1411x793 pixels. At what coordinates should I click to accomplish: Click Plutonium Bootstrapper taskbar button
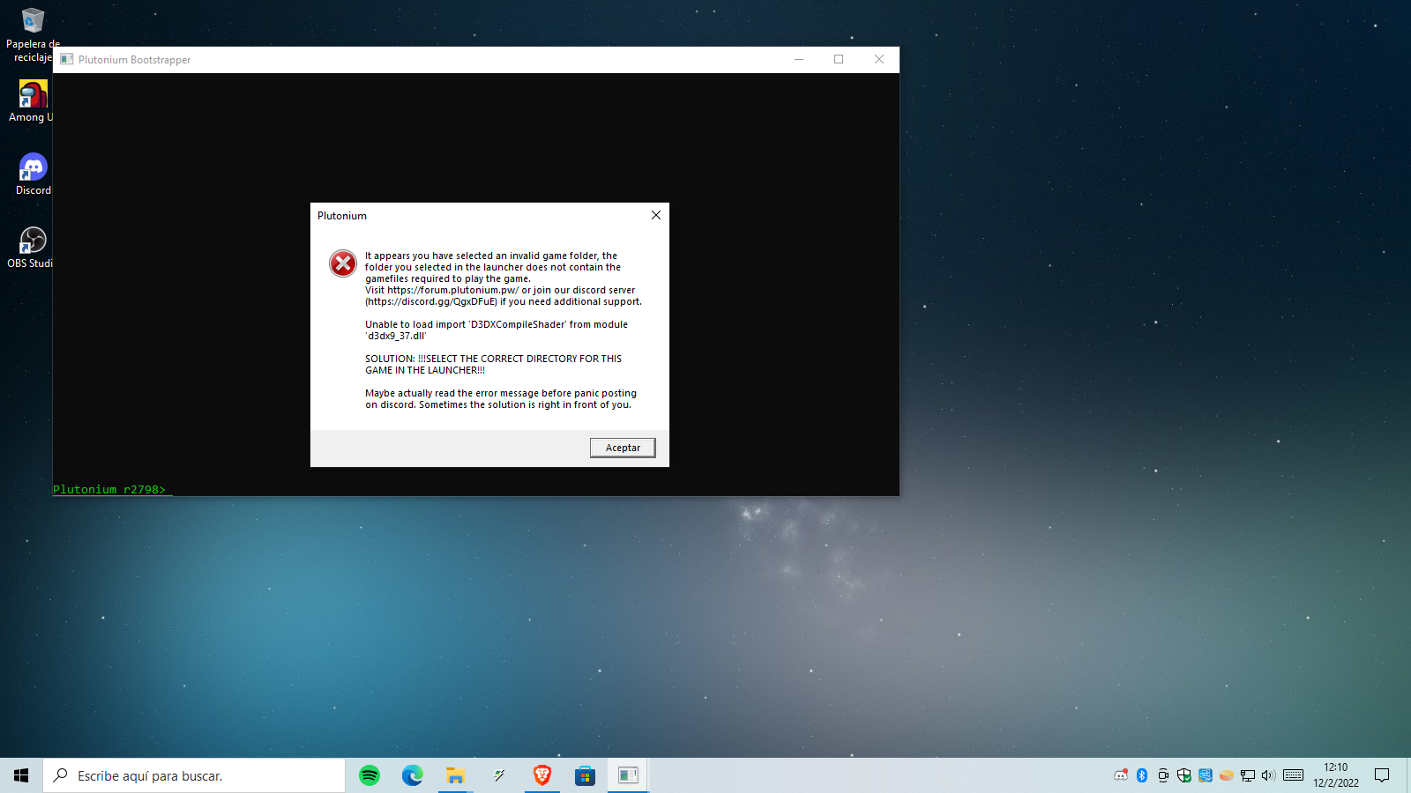[x=628, y=775]
